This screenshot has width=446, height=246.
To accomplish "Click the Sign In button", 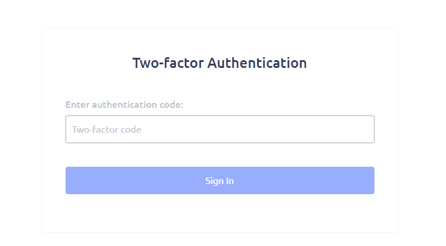I will [220, 180].
